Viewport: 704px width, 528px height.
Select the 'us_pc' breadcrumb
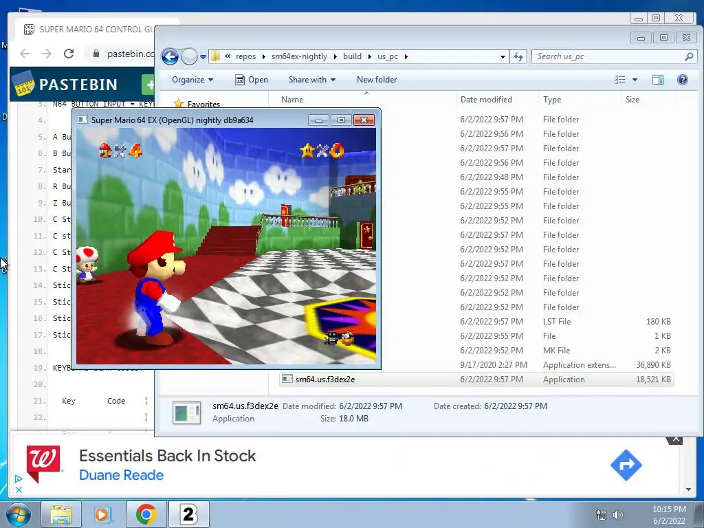point(388,56)
